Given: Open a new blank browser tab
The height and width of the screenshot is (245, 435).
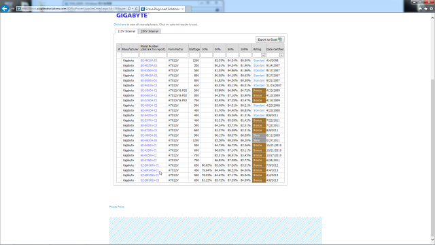Looking at the screenshot, I should 188,9.
